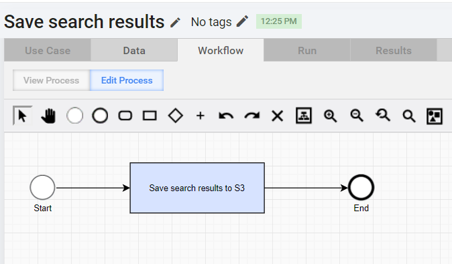
Task: Click the plain magnifier icon
Action: (409, 116)
